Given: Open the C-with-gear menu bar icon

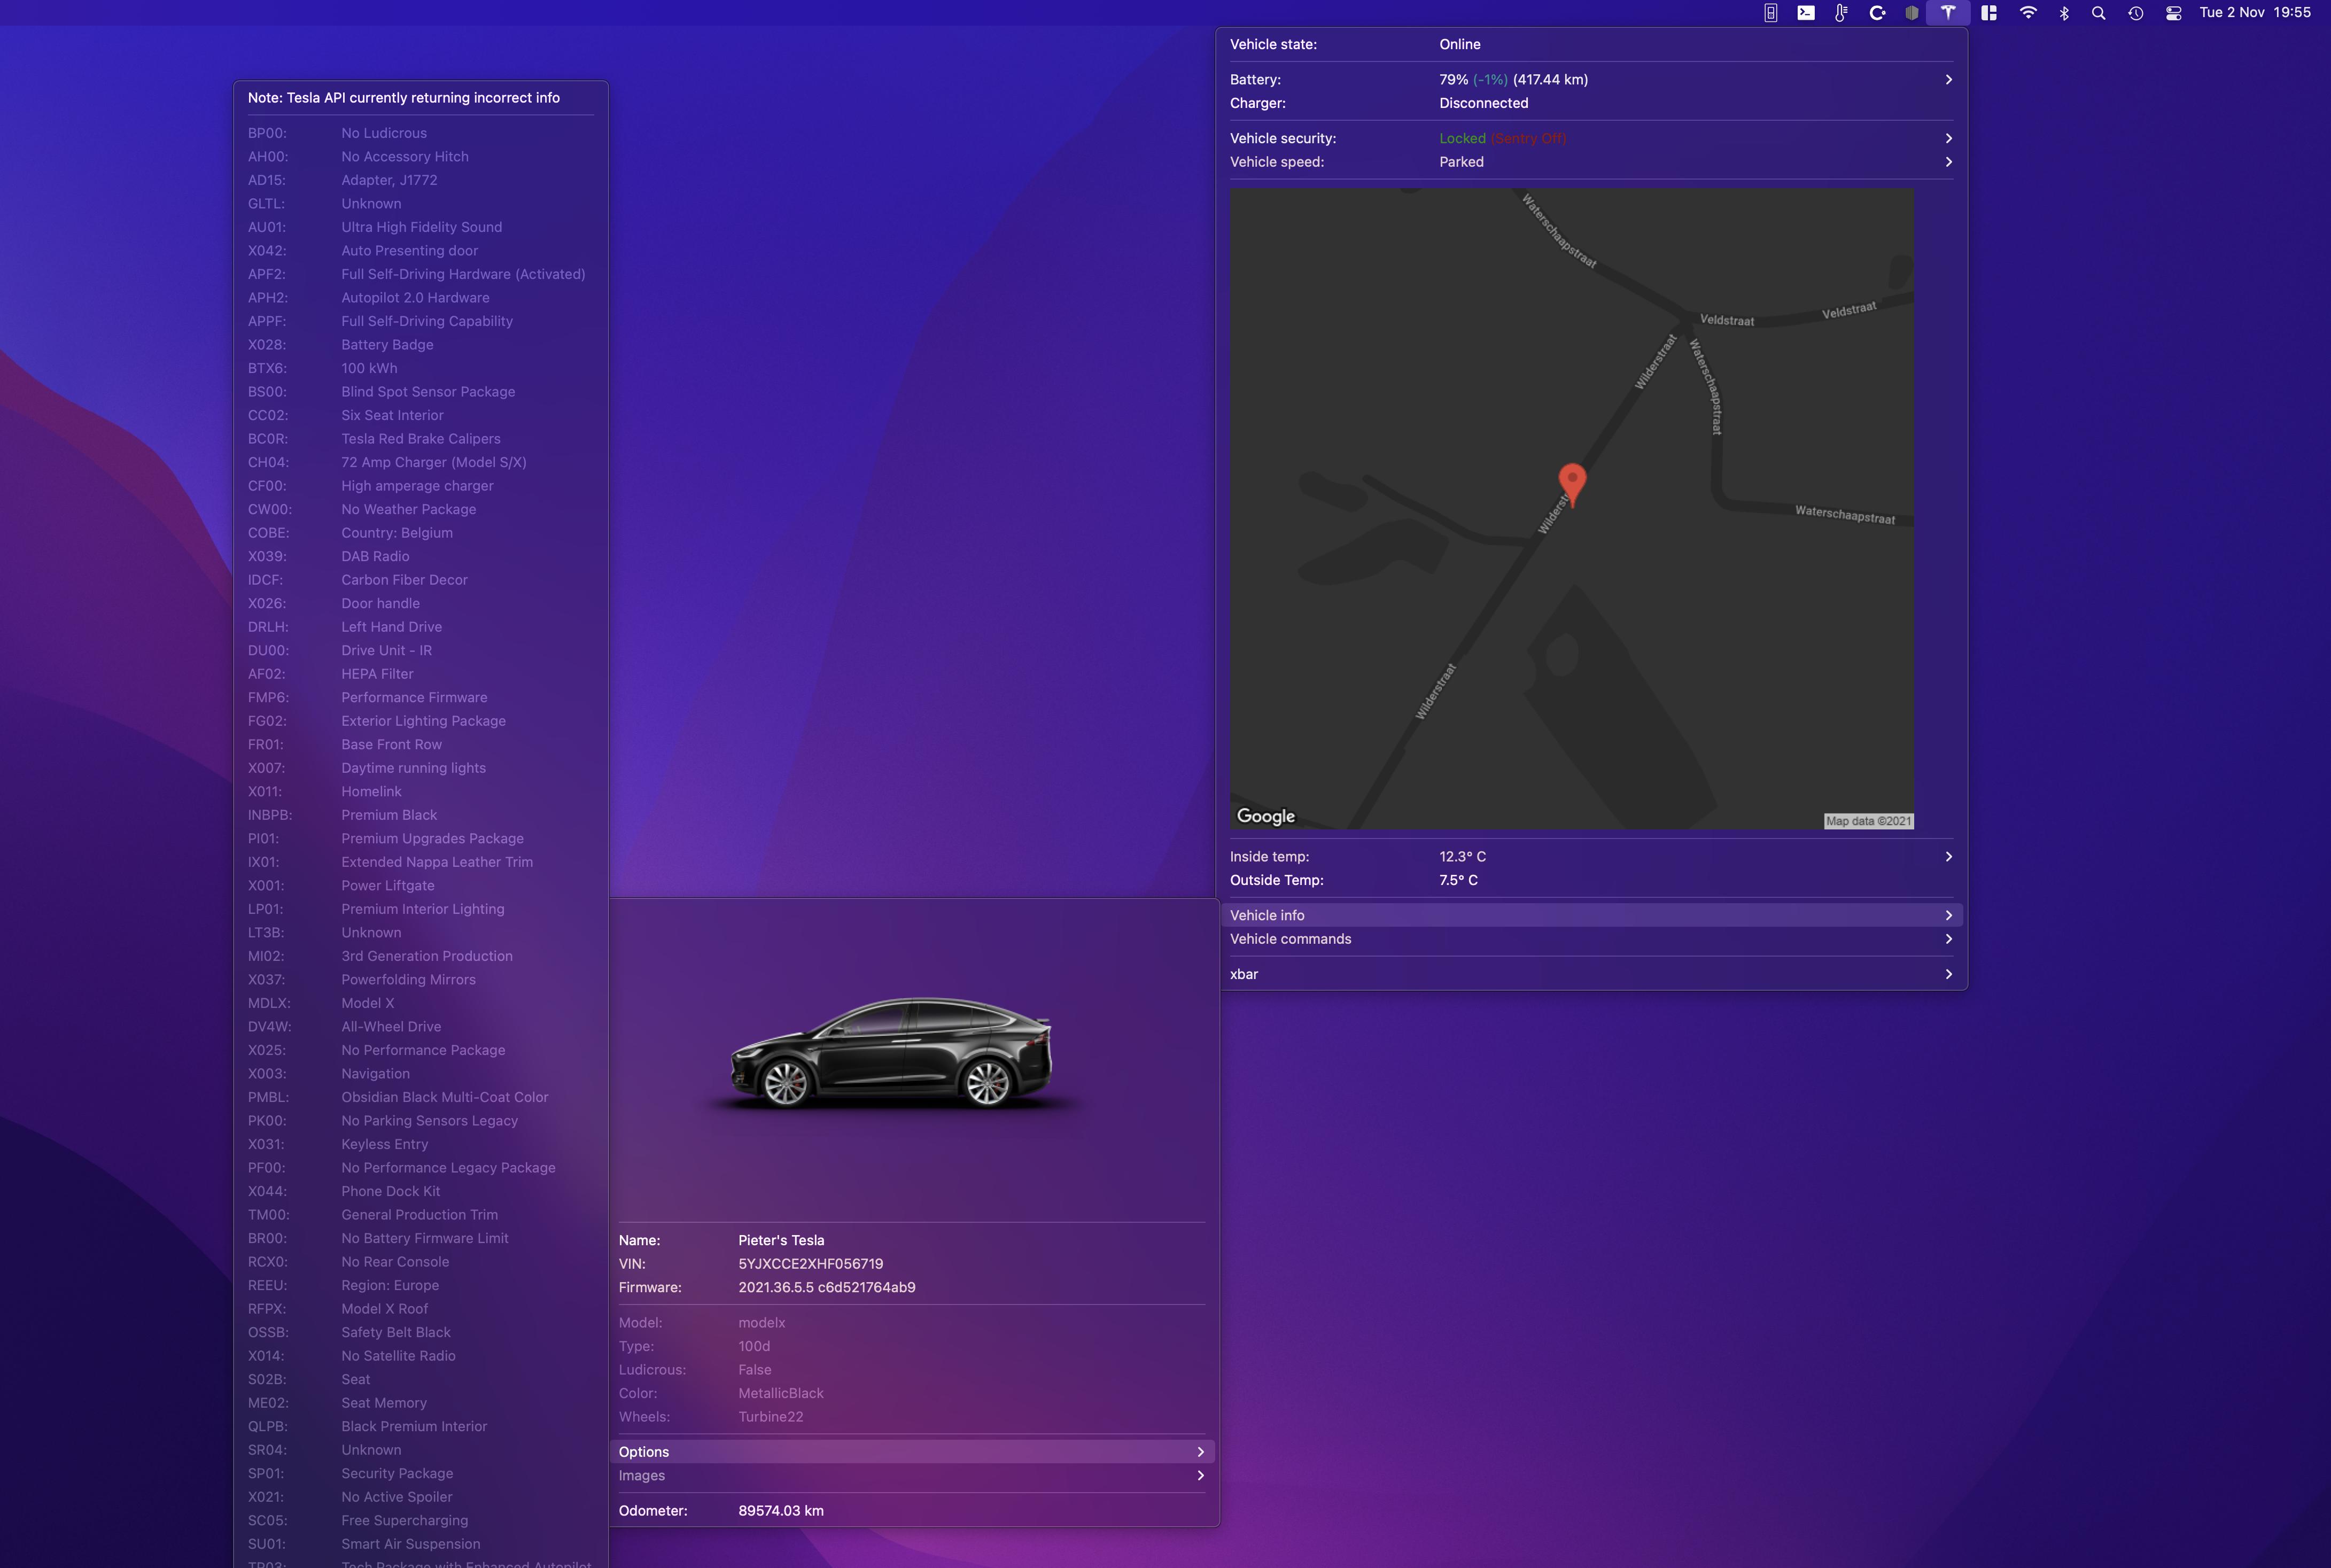Looking at the screenshot, I should [1877, 13].
